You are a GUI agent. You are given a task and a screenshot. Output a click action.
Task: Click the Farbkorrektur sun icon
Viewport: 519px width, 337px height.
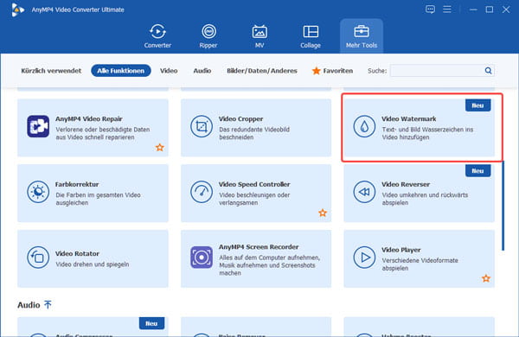point(38,192)
